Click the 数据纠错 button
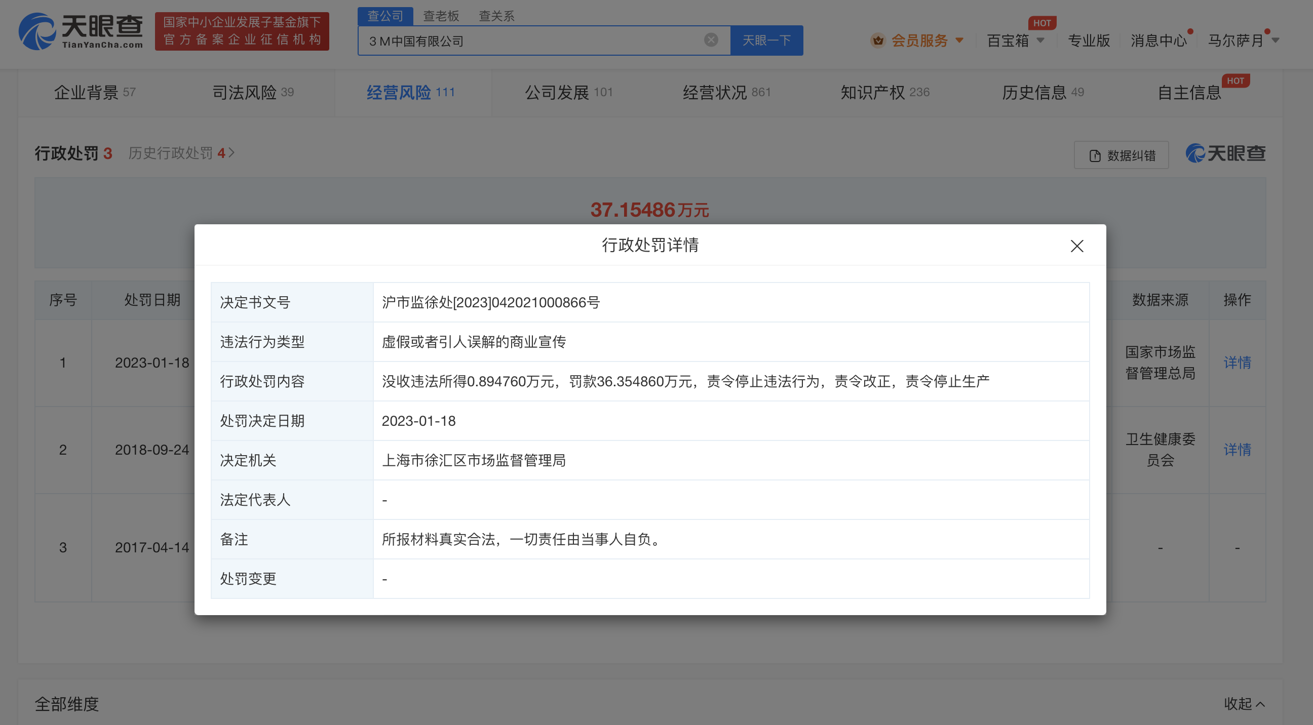Viewport: 1313px width, 725px height. click(x=1122, y=155)
